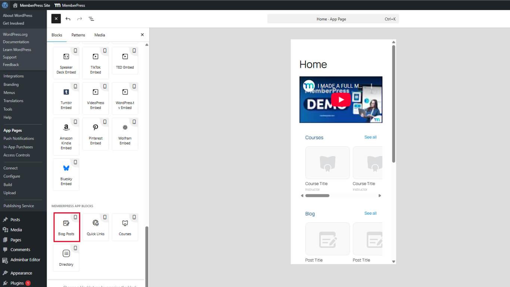510x287 pixels.
Task: Open Push Notifications in sidebar
Action: [19, 138]
